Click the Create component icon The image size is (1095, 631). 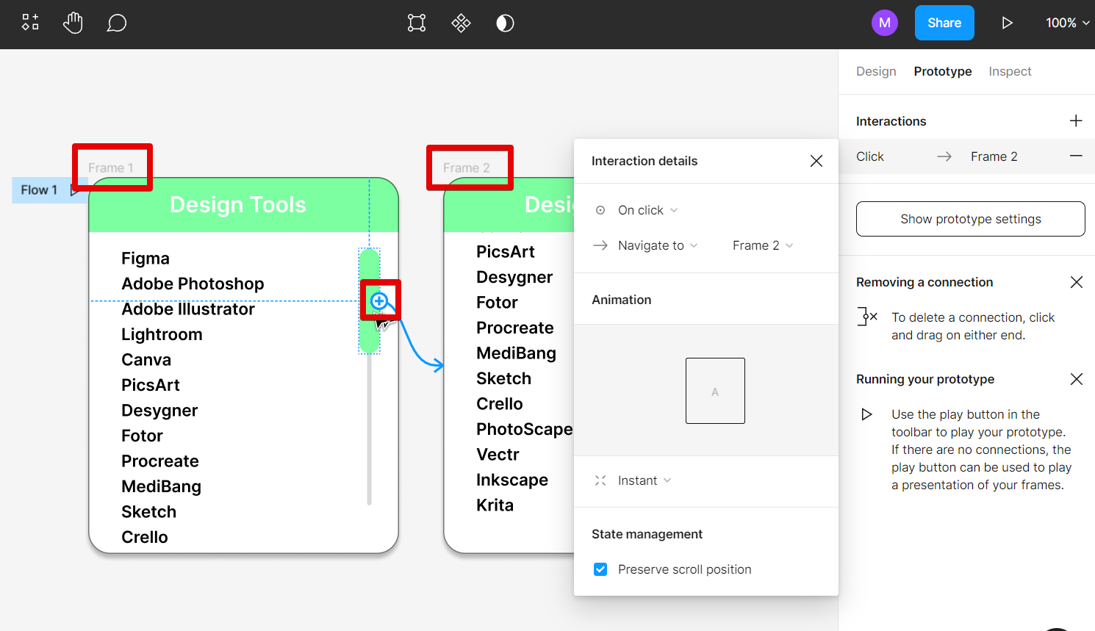click(x=461, y=24)
